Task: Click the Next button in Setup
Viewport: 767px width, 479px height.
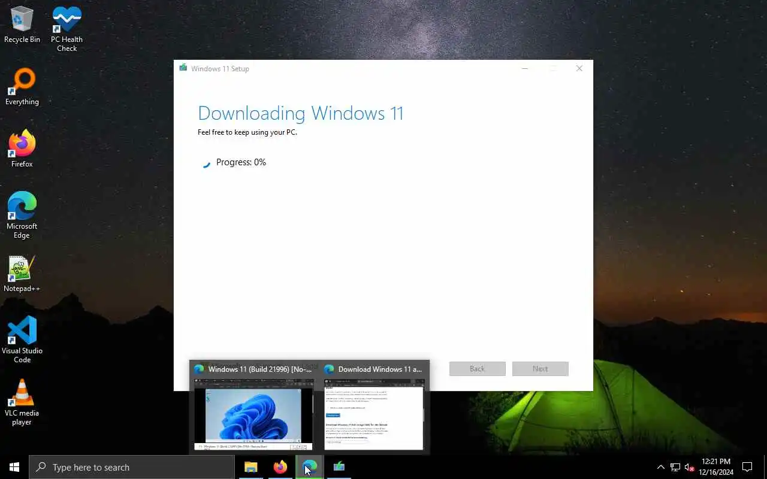Action: 540,369
